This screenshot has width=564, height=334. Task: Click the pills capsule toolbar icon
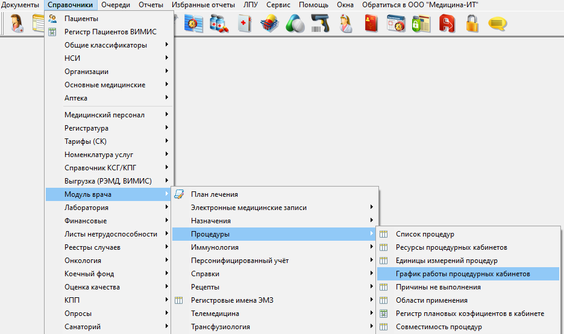pyautogui.click(x=295, y=23)
